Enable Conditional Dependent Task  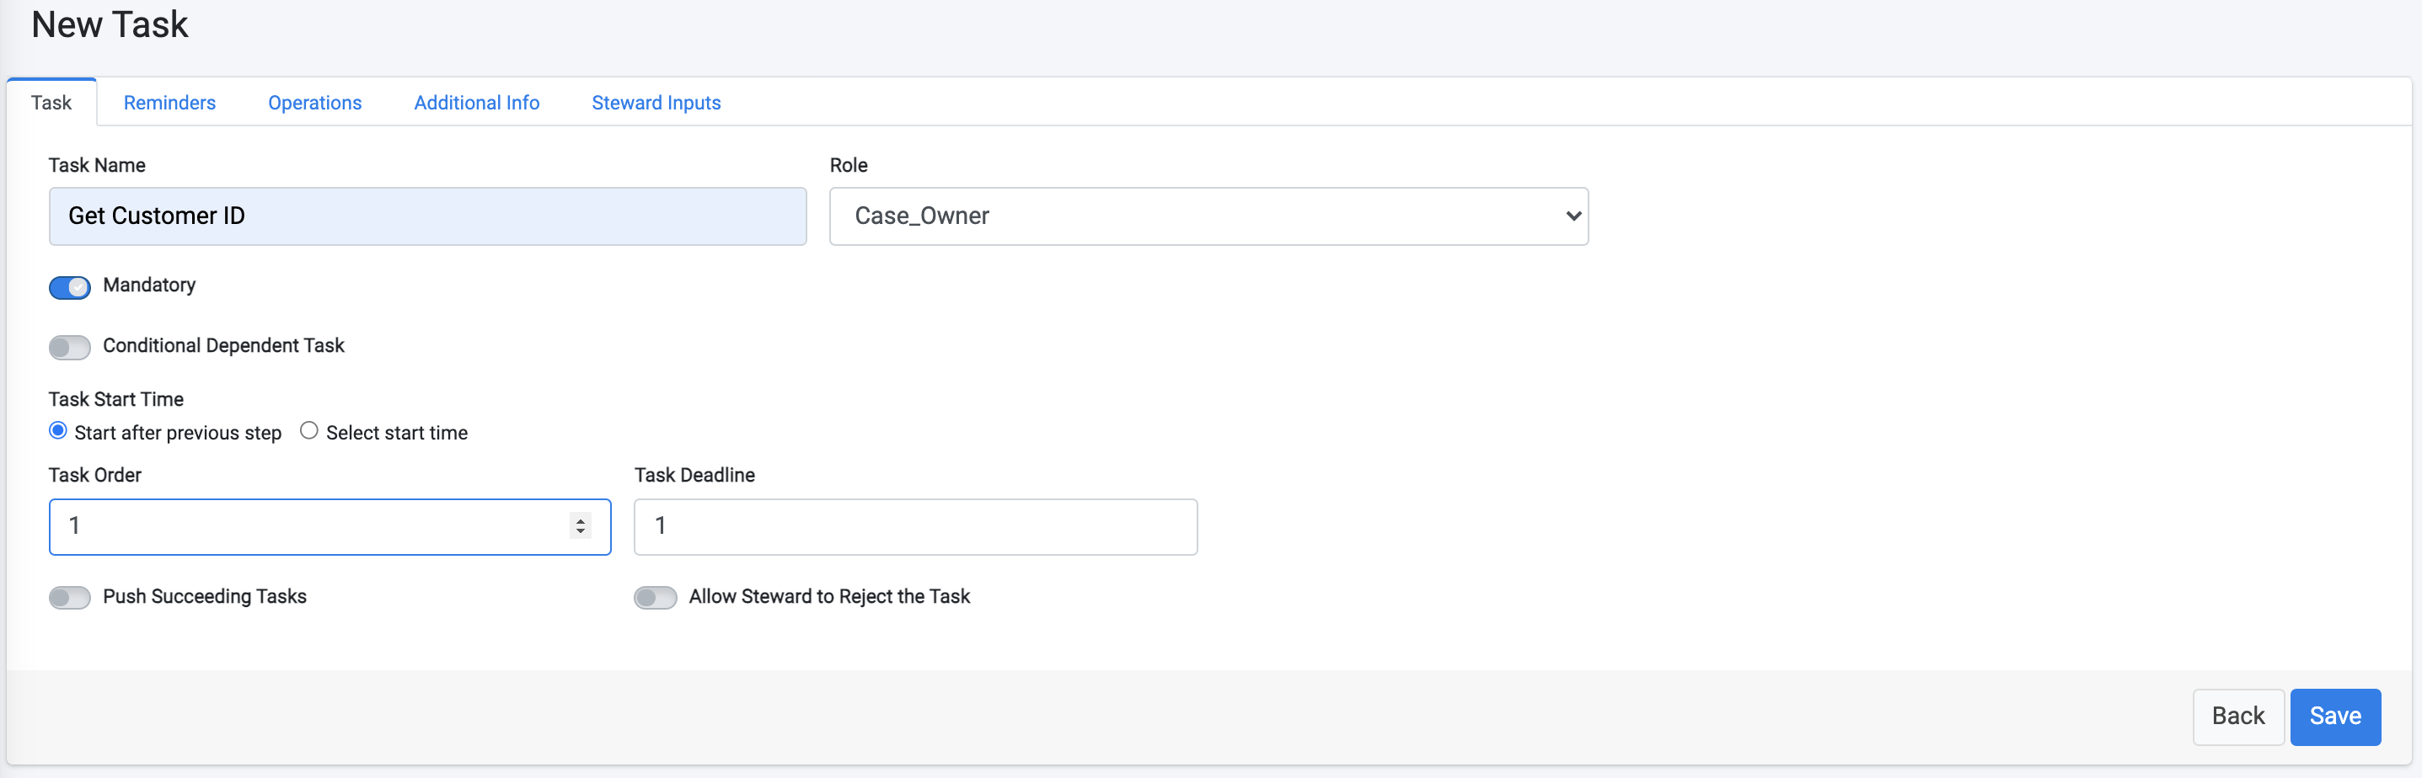coord(68,347)
